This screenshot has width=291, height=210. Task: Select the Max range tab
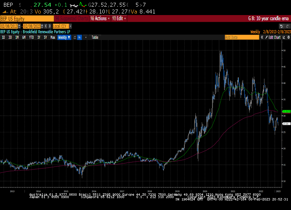pos(53,37)
